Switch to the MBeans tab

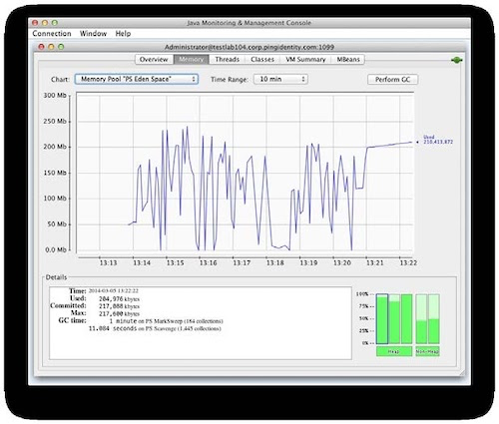point(348,60)
